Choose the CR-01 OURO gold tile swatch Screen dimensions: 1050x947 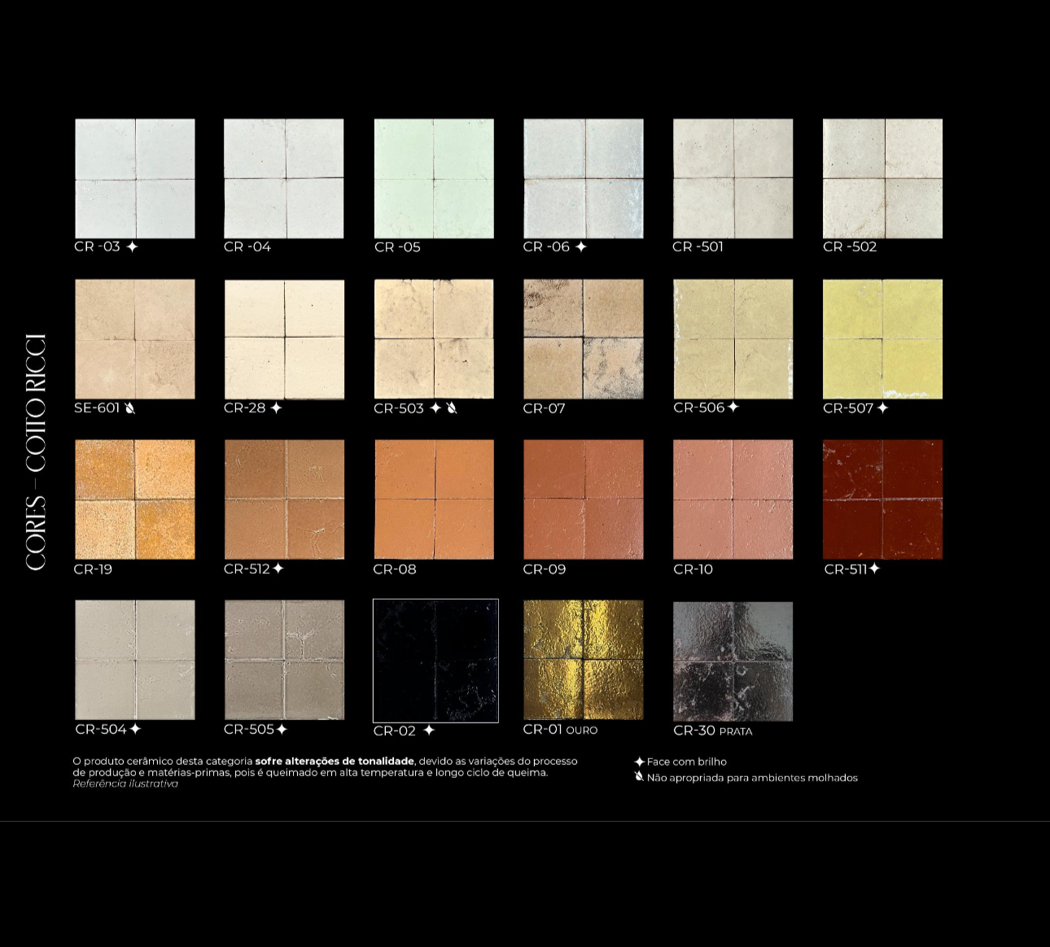583,660
